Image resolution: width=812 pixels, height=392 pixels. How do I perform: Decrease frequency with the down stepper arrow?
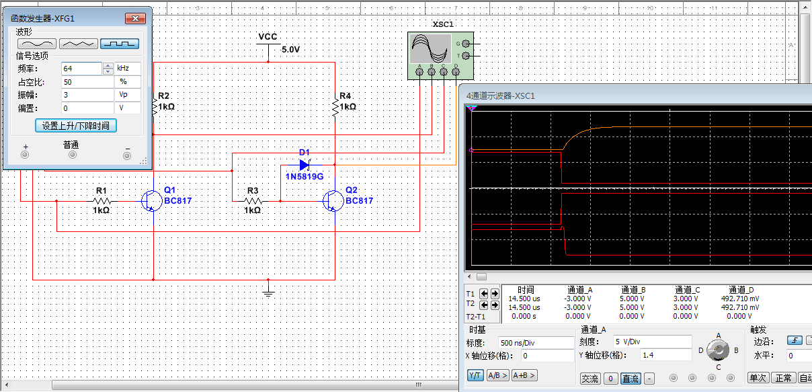point(108,71)
